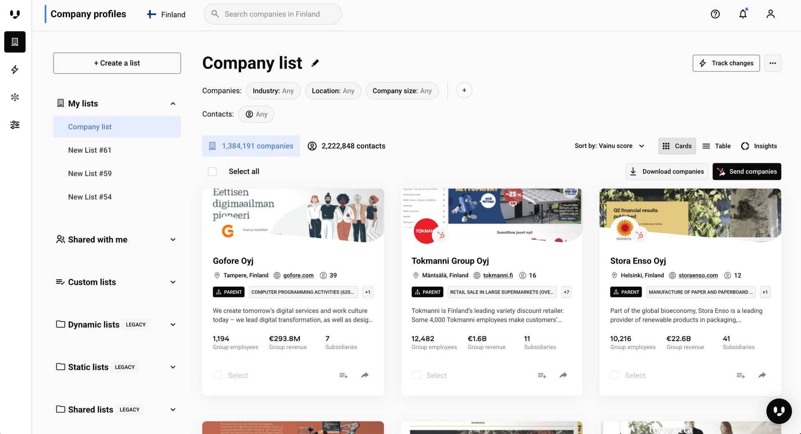Open the storaenso.com website link

[698, 275]
